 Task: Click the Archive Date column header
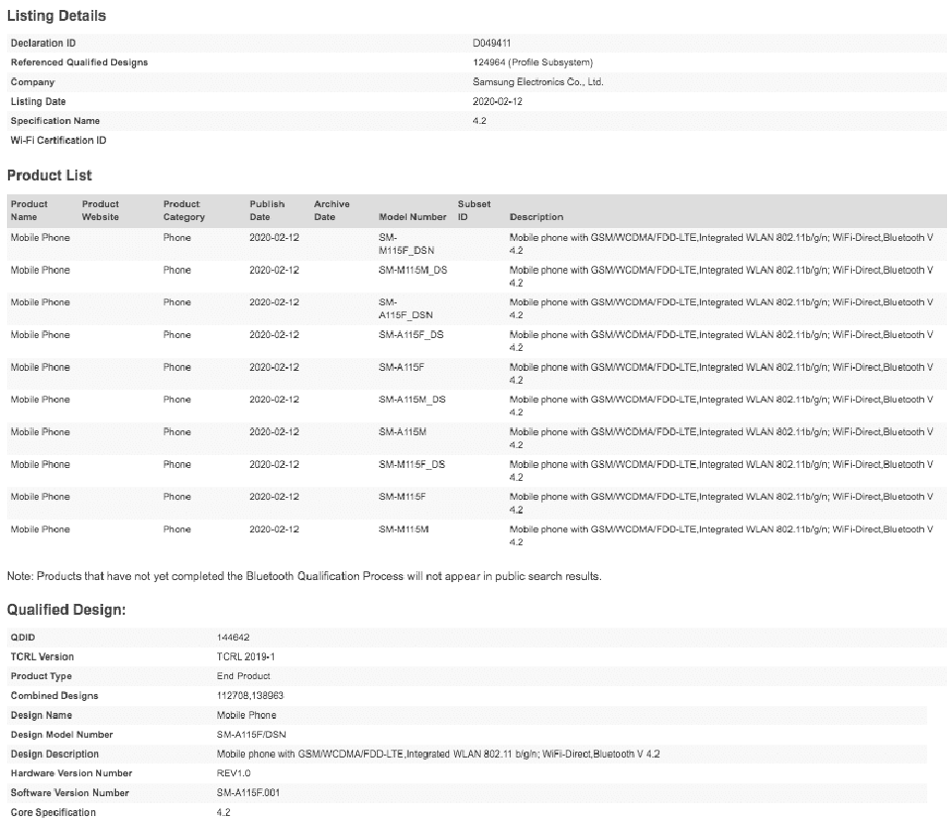point(331,210)
